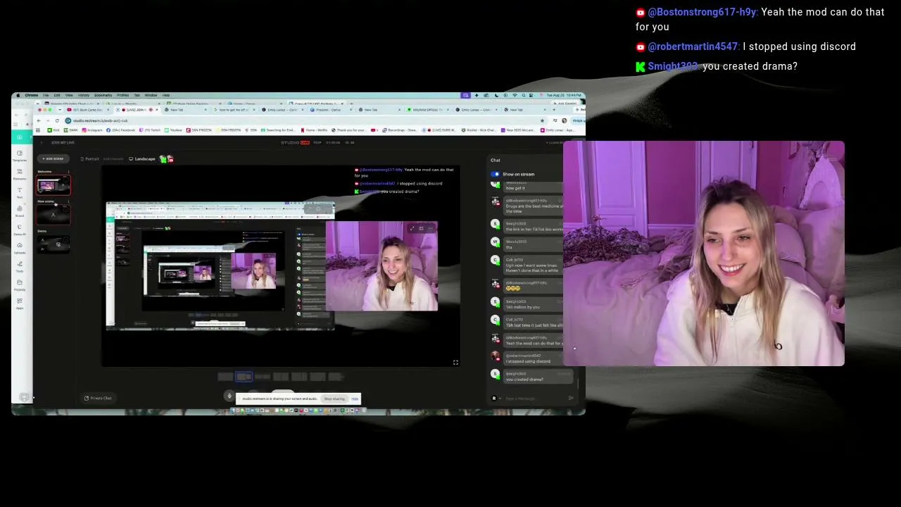
Task: Click Stop sharing in the share bar
Action: 334,399
